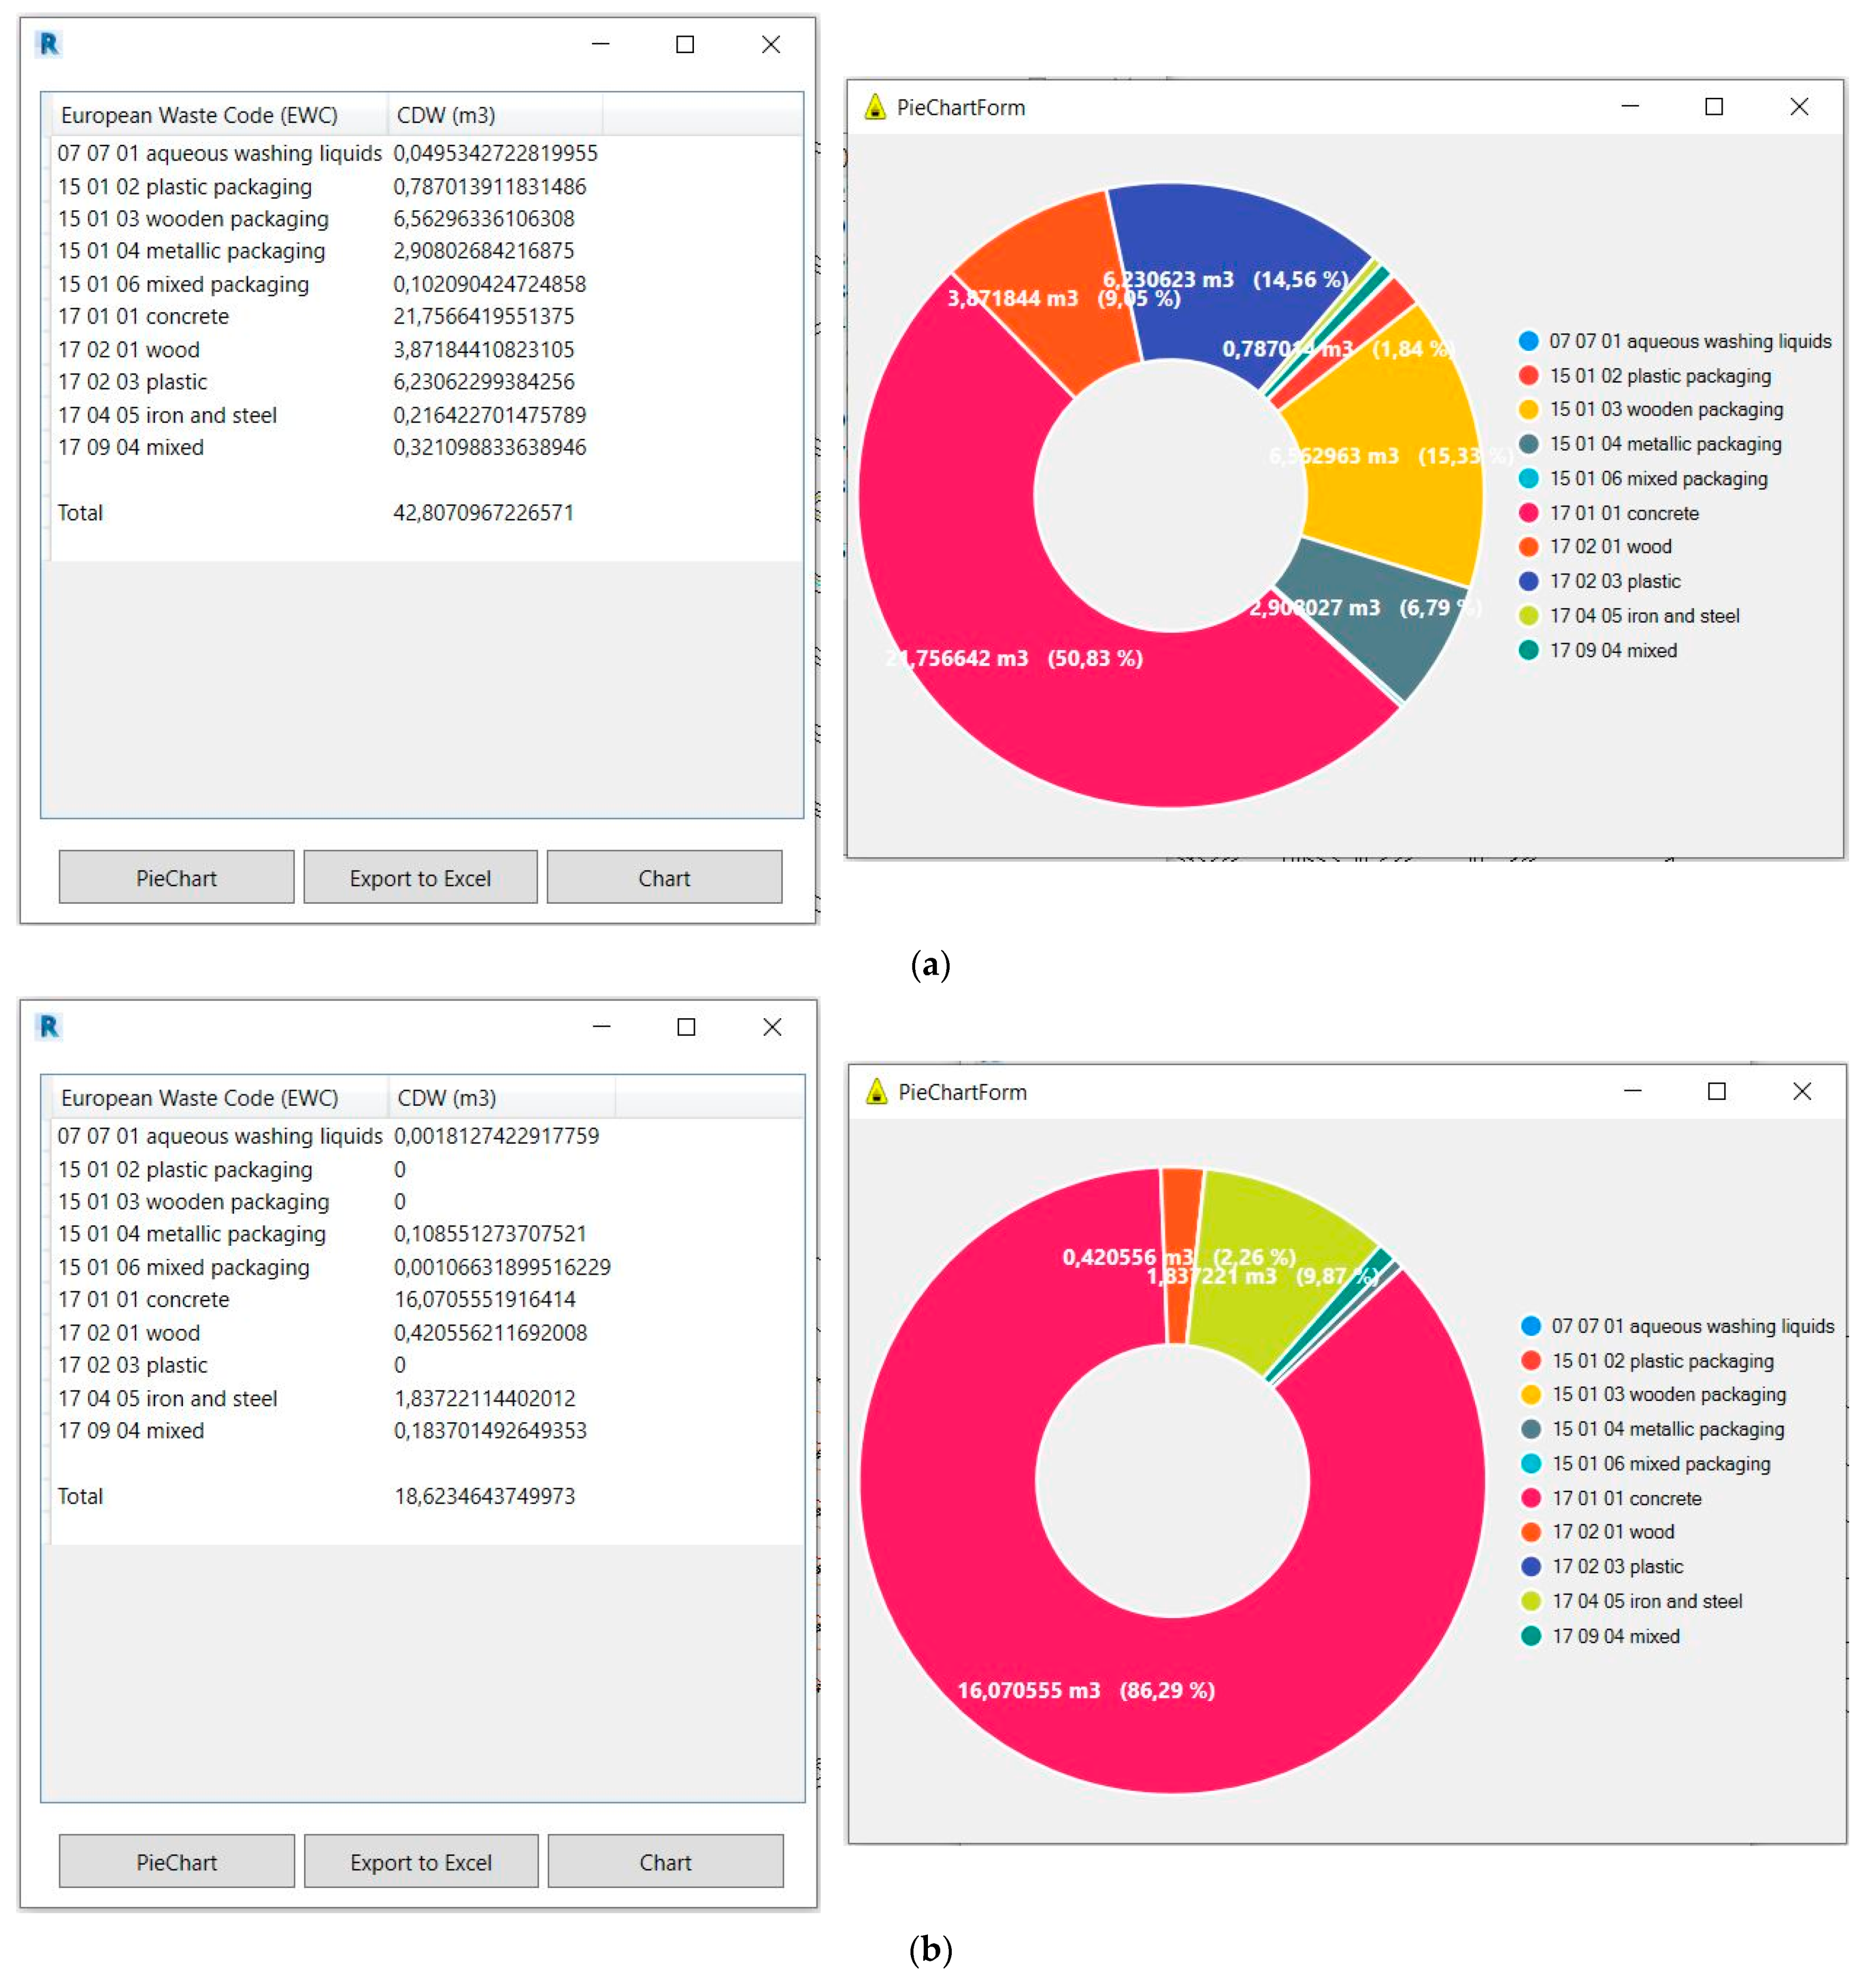Select 17 04 05 iron and steel bottom row
The image size is (1875, 1988).
click(x=168, y=1398)
